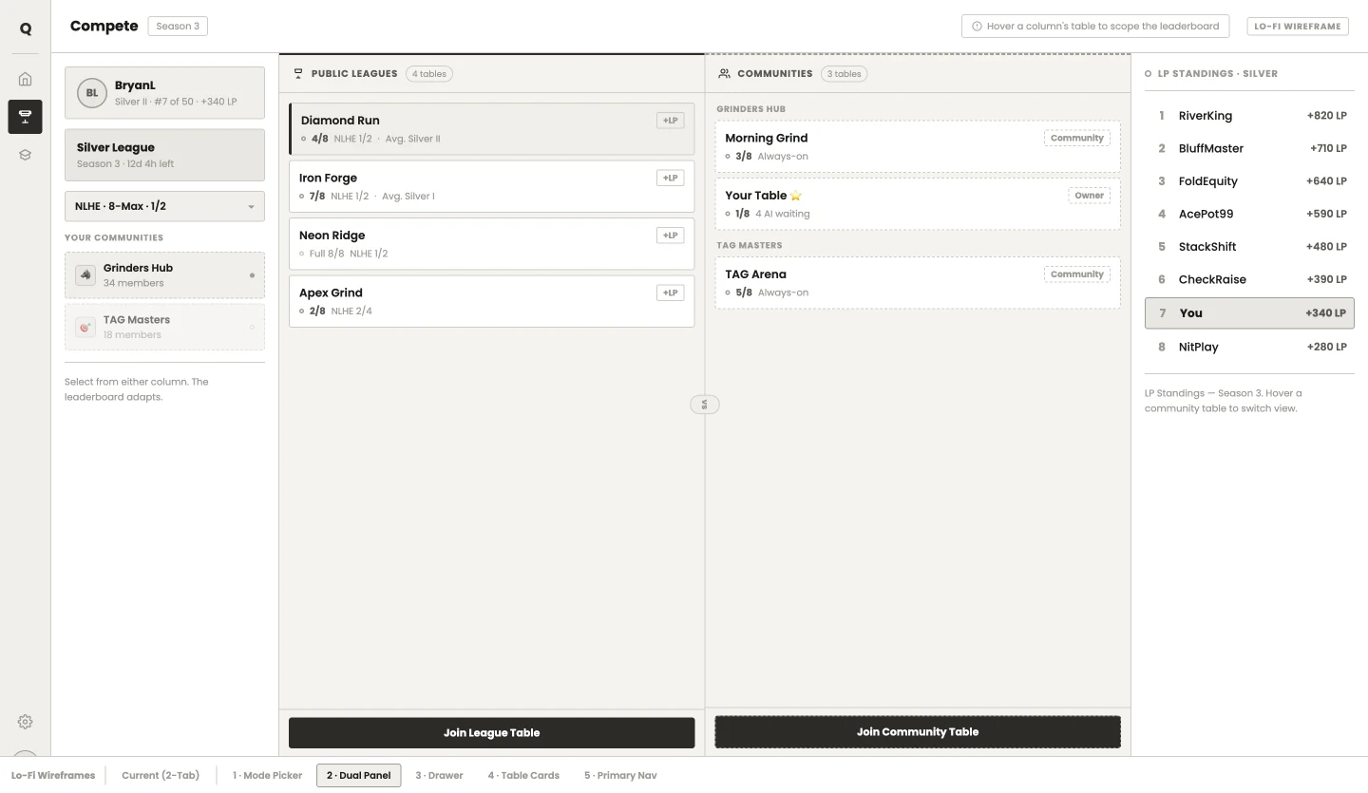Toggle the TAG Masters community selection dot
Viewport: 1368px width, 793px height.
click(252, 328)
